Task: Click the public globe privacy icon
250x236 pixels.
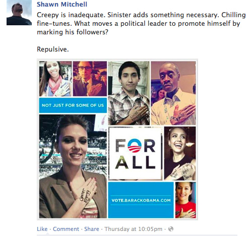Action: pos(171,229)
